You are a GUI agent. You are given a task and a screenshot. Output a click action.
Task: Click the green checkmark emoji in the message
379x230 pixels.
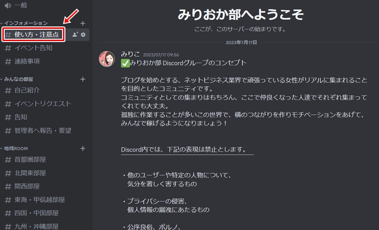125,63
